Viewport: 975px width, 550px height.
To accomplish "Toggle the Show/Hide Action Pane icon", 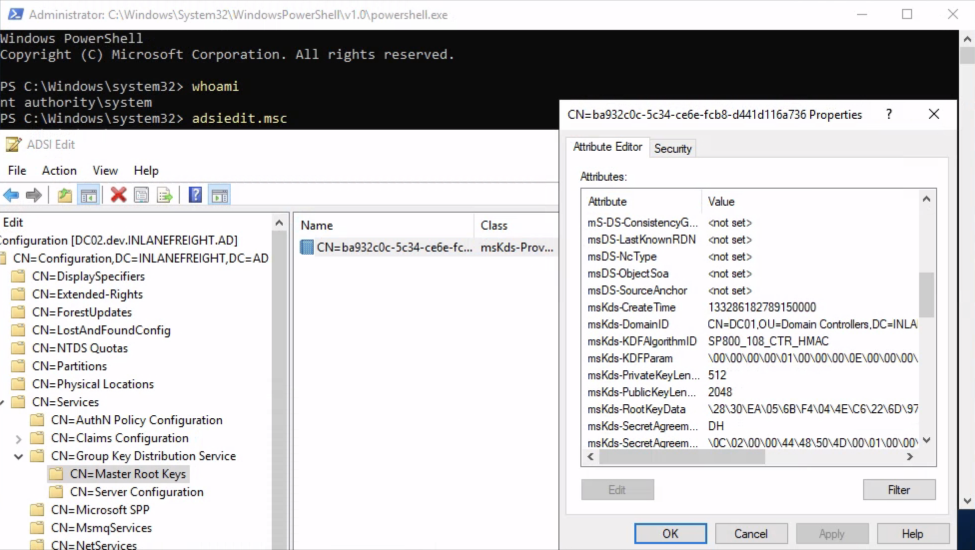I will pyautogui.click(x=219, y=195).
